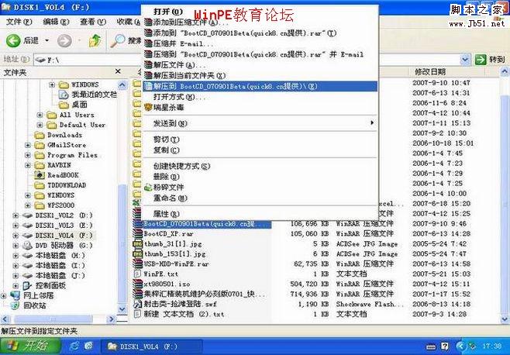This screenshot has height=355, width=510.
Task: Select 解压文件 (A) context menu entry
Action: click(x=260, y=65)
